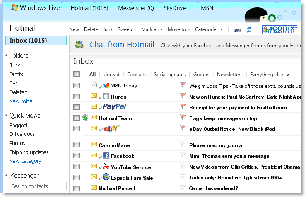Viewport: 306px width, 198px height.
Task: Collapse the Folders section
Action: click(x=7, y=56)
